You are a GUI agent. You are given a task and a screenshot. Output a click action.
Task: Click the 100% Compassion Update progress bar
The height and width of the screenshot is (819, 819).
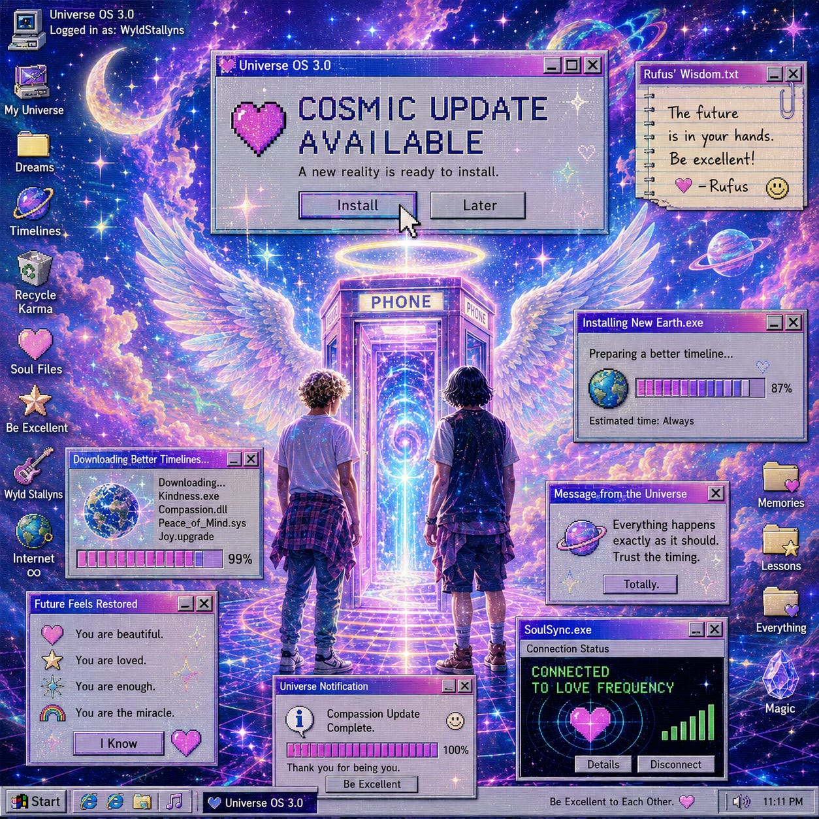pos(362,750)
